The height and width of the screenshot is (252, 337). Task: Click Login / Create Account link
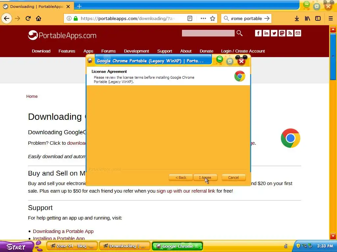243,51
